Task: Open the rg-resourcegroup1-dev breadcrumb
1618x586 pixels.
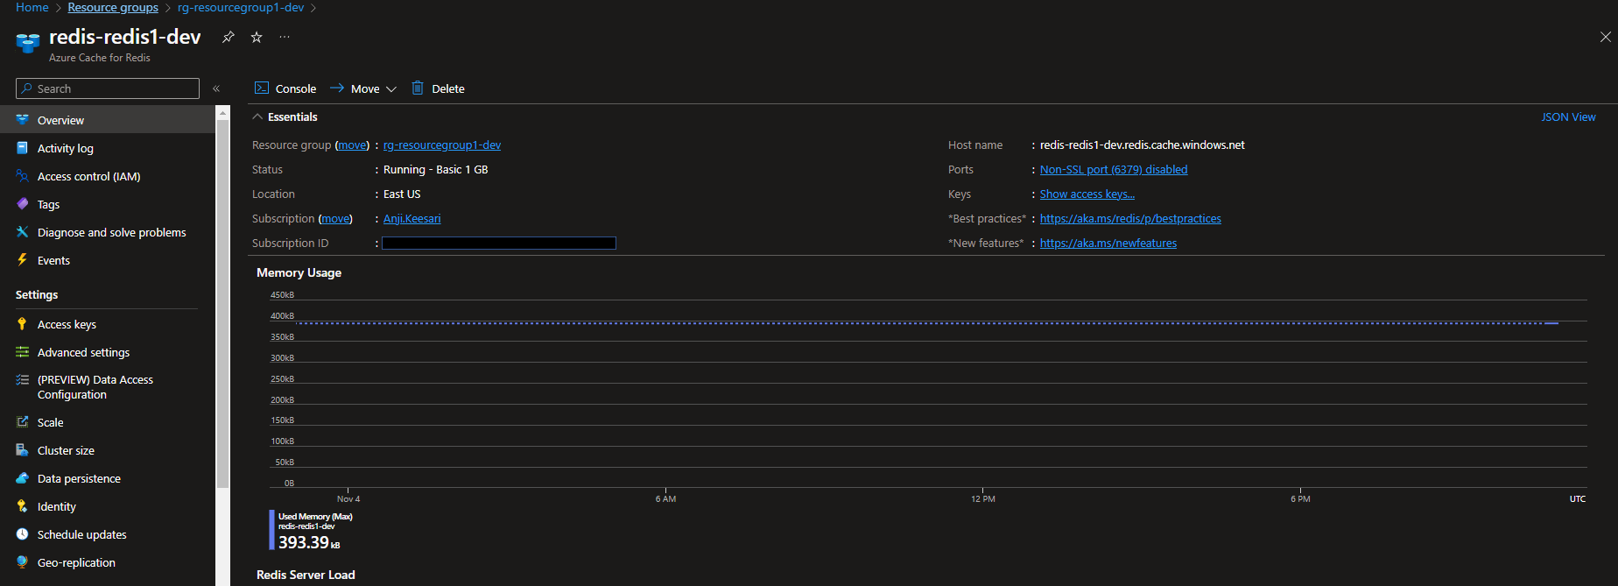Action: coord(241,7)
